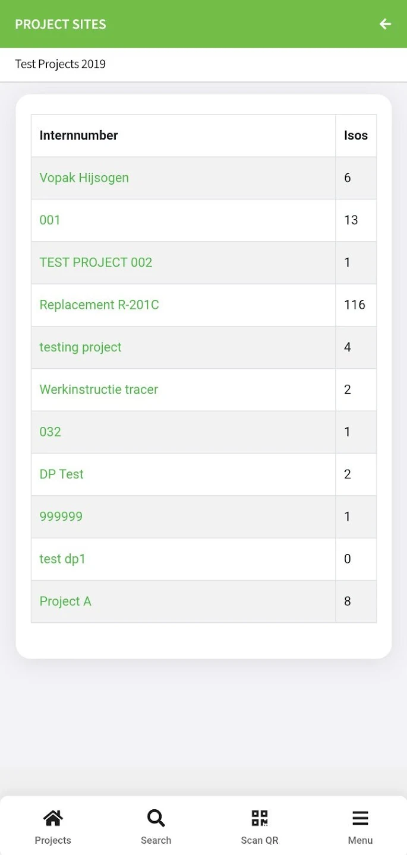This screenshot has height=855, width=407.
Task: Select project 032
Action: 50,432
